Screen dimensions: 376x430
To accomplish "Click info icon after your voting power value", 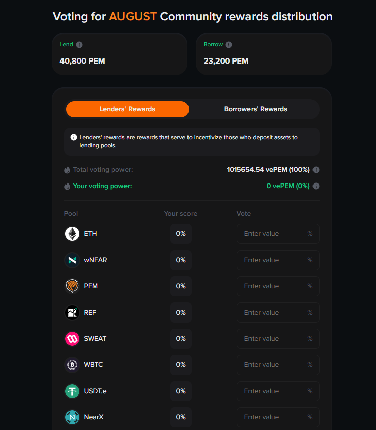I will pyautogui.click(x=316, y=186).
